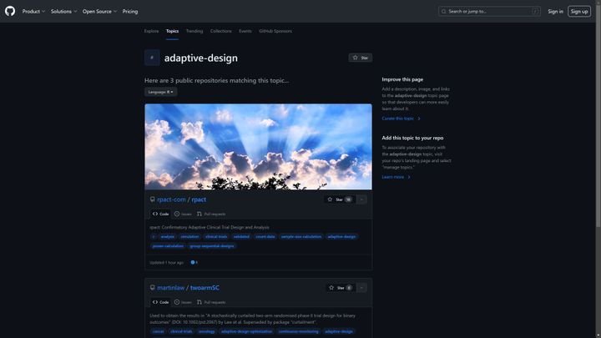Open the Code tab of twoarmSC
601x338 pixels.
(160, 302)
